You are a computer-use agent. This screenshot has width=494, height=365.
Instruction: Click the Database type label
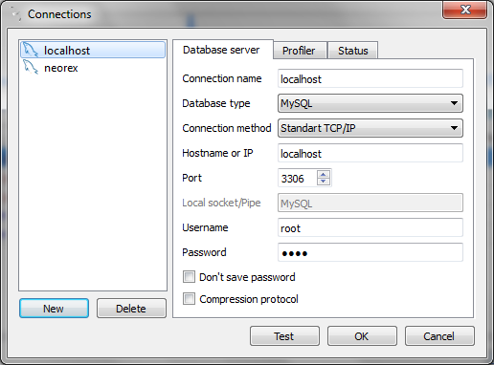(216, 103)
